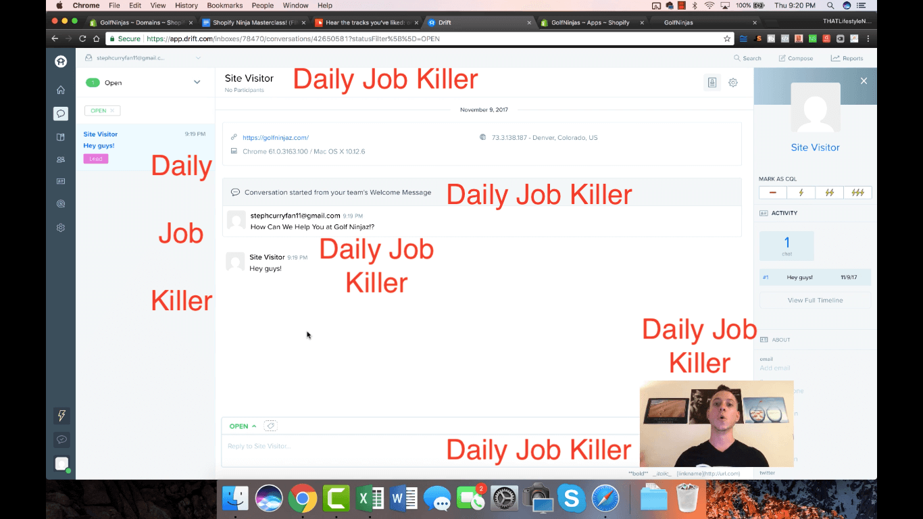The width and height of the screenshot is (923, 519).
Task: Mark as CQL with three lightning bolts
Action: (x=857, y=193)
